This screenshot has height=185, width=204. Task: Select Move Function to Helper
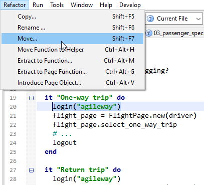pyautogui.click(x=73, y=50)
